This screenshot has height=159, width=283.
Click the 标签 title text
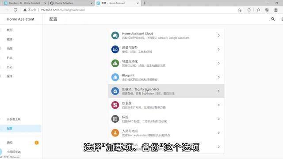pos(125,117)
